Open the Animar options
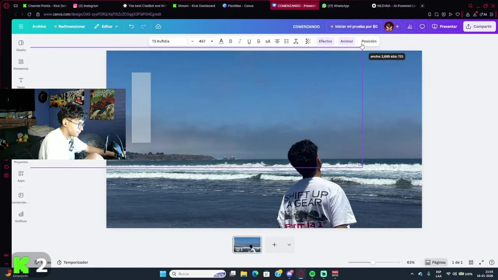Image resolution: width=498 pixels, height=280 pixels. 347,41
